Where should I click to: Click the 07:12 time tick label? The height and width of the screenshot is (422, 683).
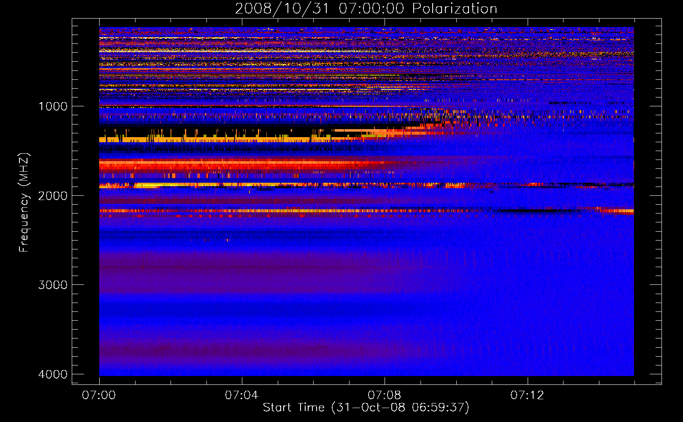pyautogui.click(x=527, y=395)
